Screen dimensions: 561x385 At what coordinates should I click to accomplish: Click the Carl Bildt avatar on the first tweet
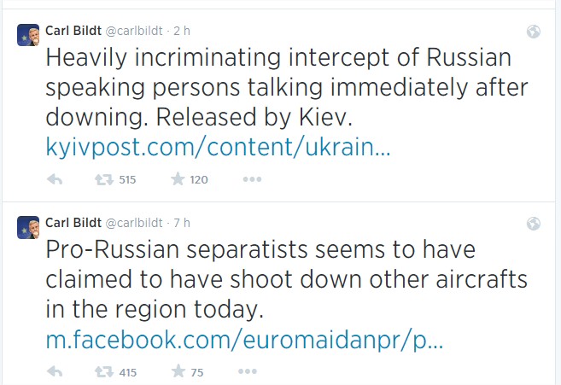point(28,35)
